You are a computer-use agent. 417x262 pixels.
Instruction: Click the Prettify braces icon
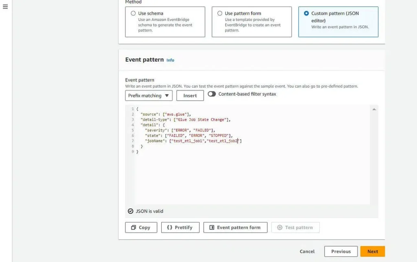[169, 227]
